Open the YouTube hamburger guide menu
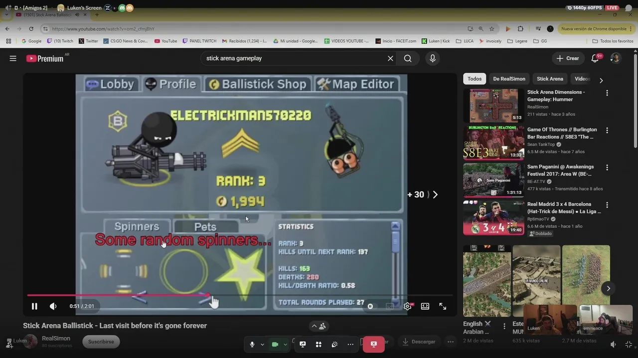The image size is (638, 358). pyautogui.click(x=13, y=58)
